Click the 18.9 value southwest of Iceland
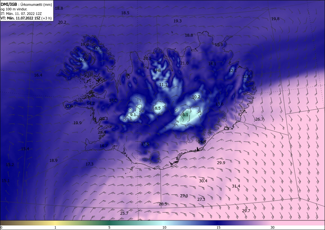The width and height of the screenshot is (325, 230). pos(53,160)
